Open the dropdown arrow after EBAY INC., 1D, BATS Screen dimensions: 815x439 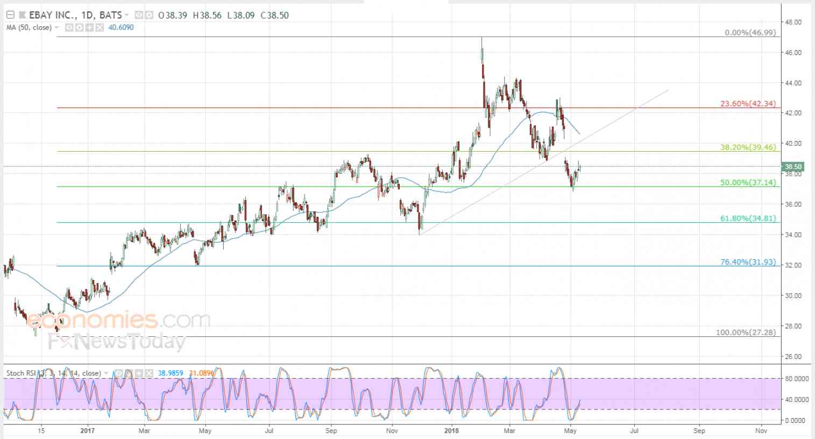pyautogui.click(x=126, y=15)
